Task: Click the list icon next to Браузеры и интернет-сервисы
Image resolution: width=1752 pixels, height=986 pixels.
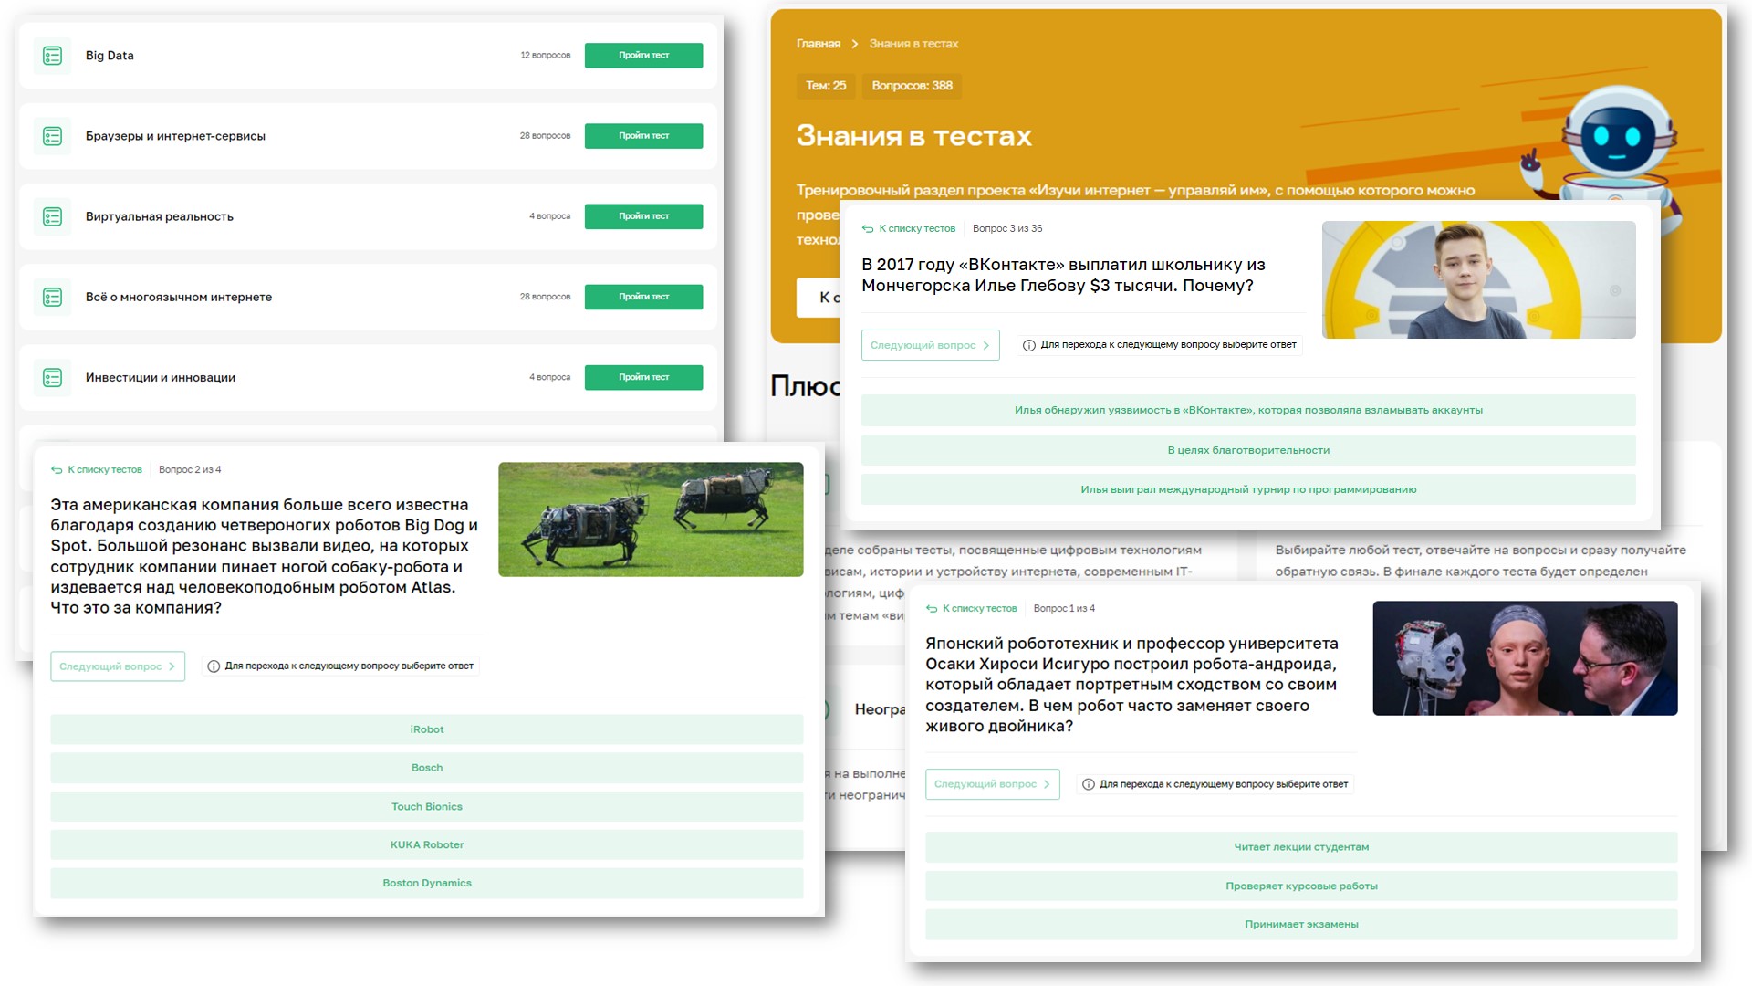Action: tap(53, 136)
